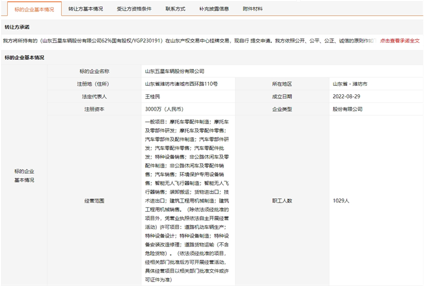Viewport: 424px width, 286px height.
Task: Click the commitment paragraph text mentioning YGP230191
Action: [188, 41]
